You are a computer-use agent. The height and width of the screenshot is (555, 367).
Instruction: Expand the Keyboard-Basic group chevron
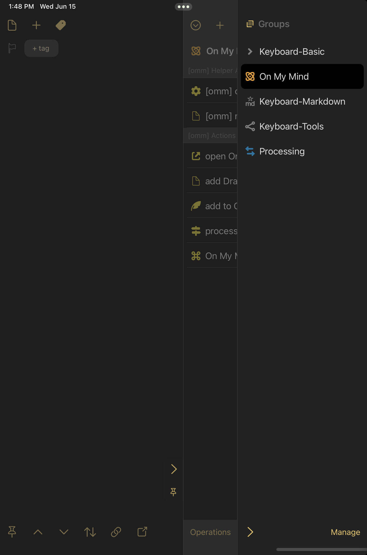click(x=250, y=51)
